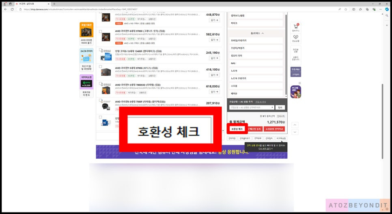Image resolution: width=392 pixels, height=214 pixels.
Task: Click 담기 button for Intel 13400F
Action: [x=215, y=58]
